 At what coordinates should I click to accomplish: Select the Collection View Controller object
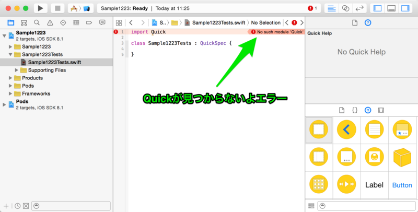point(319,184)
